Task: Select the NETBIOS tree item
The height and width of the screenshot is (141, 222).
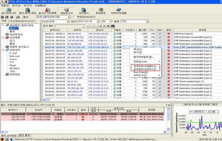Action: pos(14,68)
